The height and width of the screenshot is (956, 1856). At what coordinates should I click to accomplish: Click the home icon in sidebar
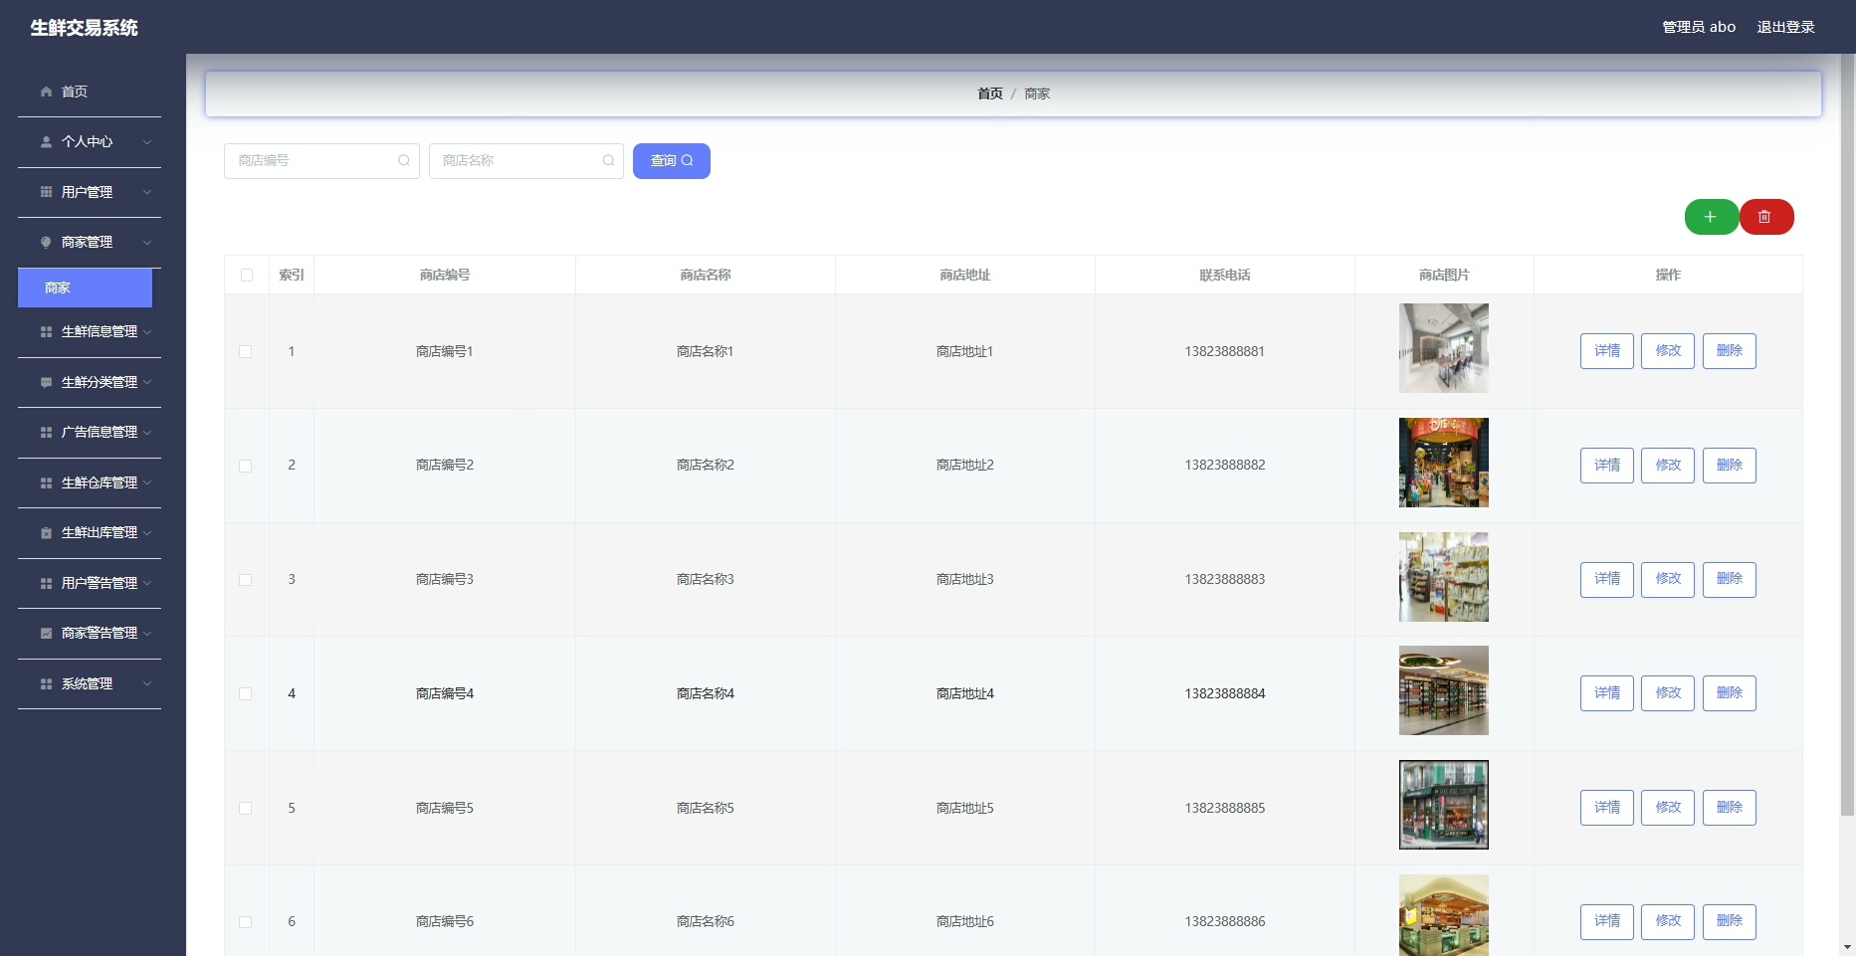[46, 92]
